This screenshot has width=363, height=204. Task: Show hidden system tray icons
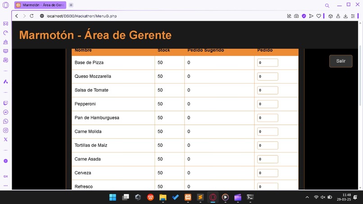pyautogui.click(x=307, y=197)
